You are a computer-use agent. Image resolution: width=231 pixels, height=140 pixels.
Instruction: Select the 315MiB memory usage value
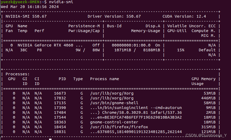coord(208,127)
